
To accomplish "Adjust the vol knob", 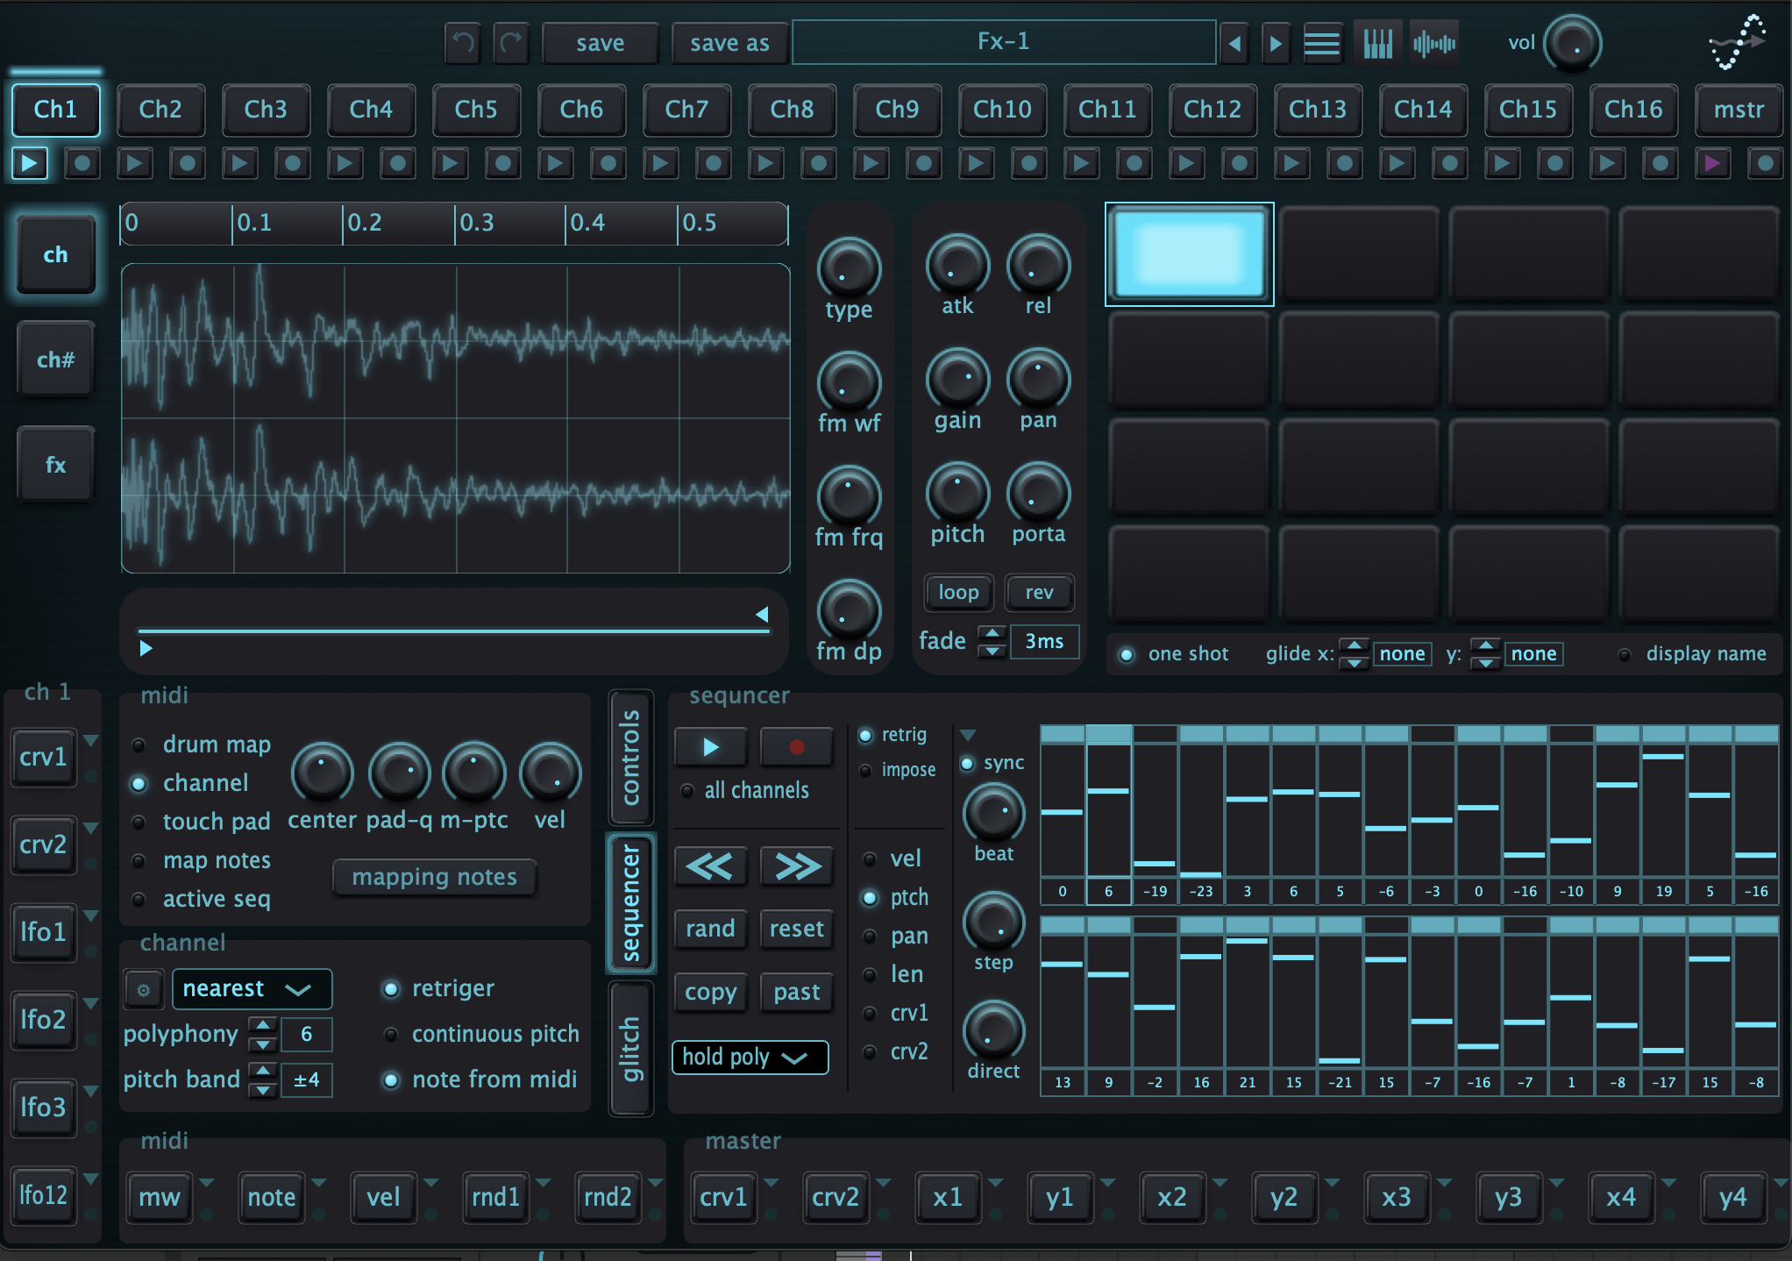I will [1572, 43].
